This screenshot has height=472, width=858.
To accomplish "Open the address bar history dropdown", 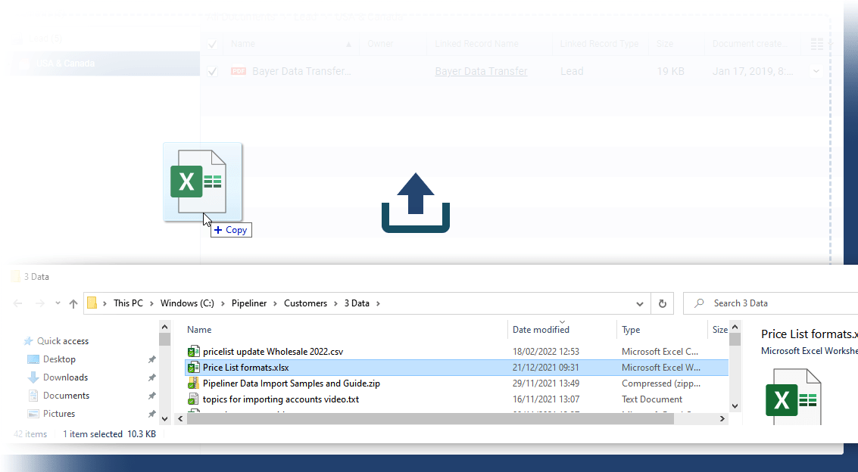I will pos(641,303).
